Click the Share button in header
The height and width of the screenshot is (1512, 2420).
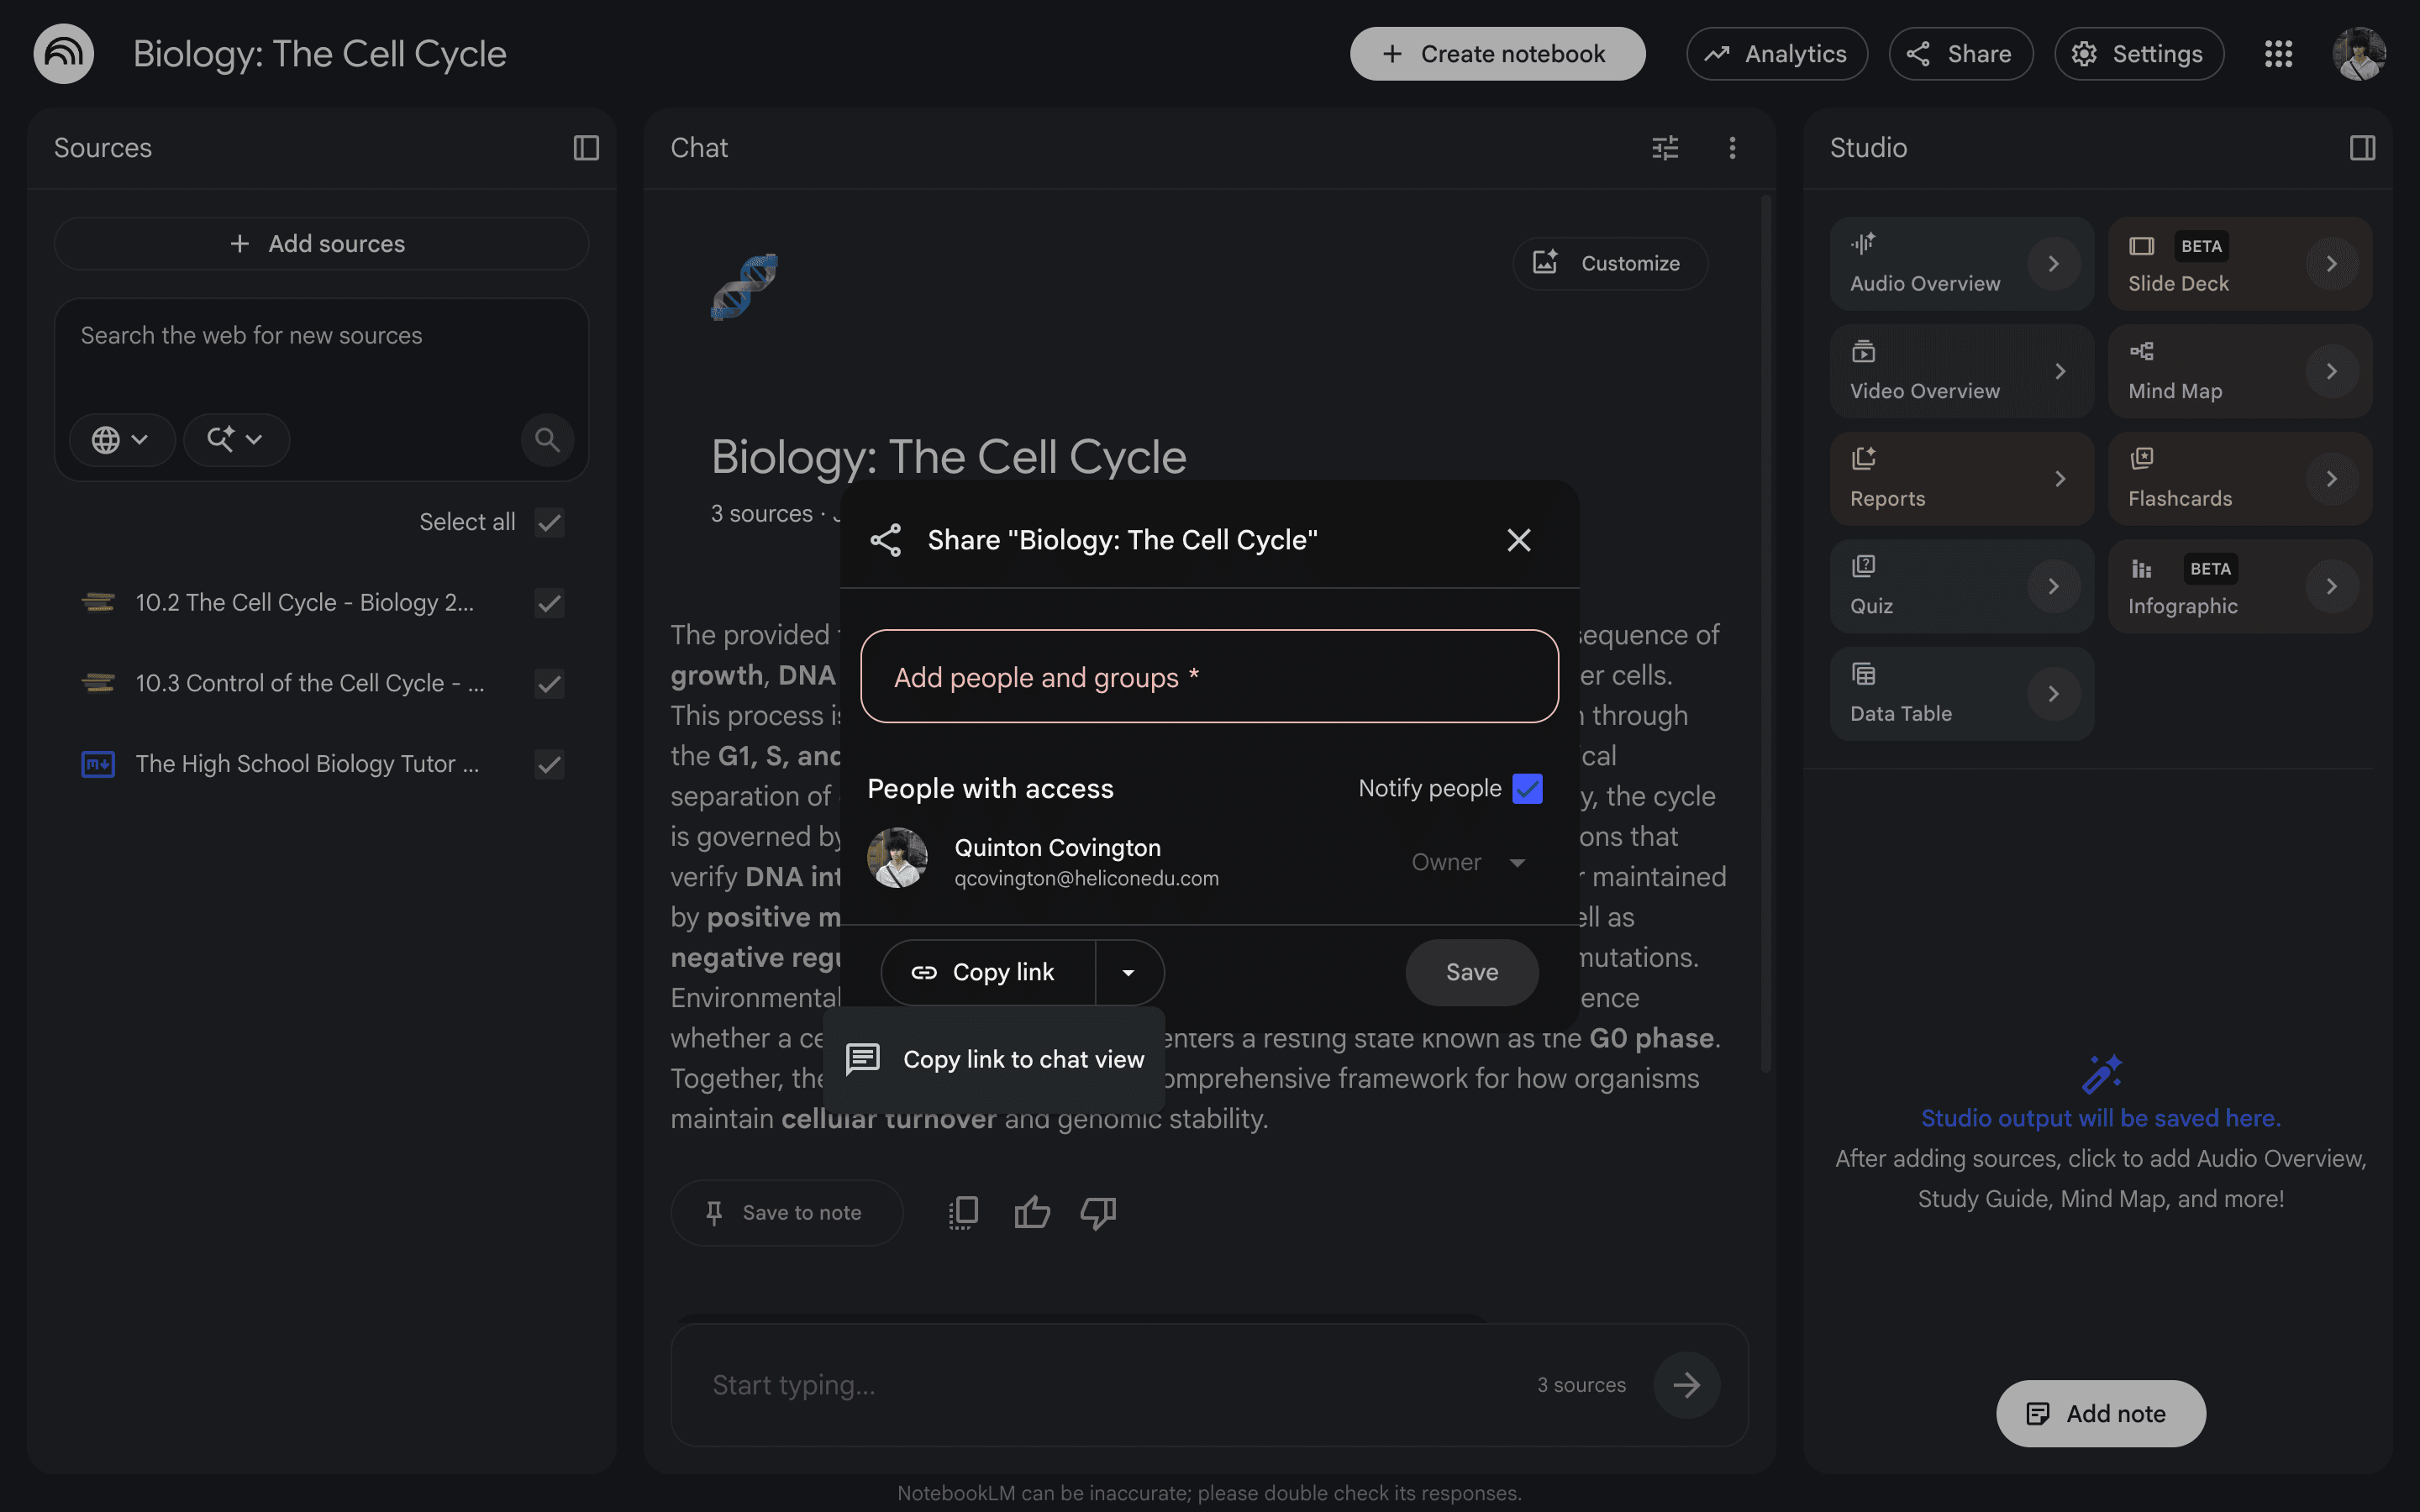click(1960, 54)
